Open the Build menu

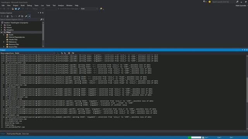click(22, 5)
